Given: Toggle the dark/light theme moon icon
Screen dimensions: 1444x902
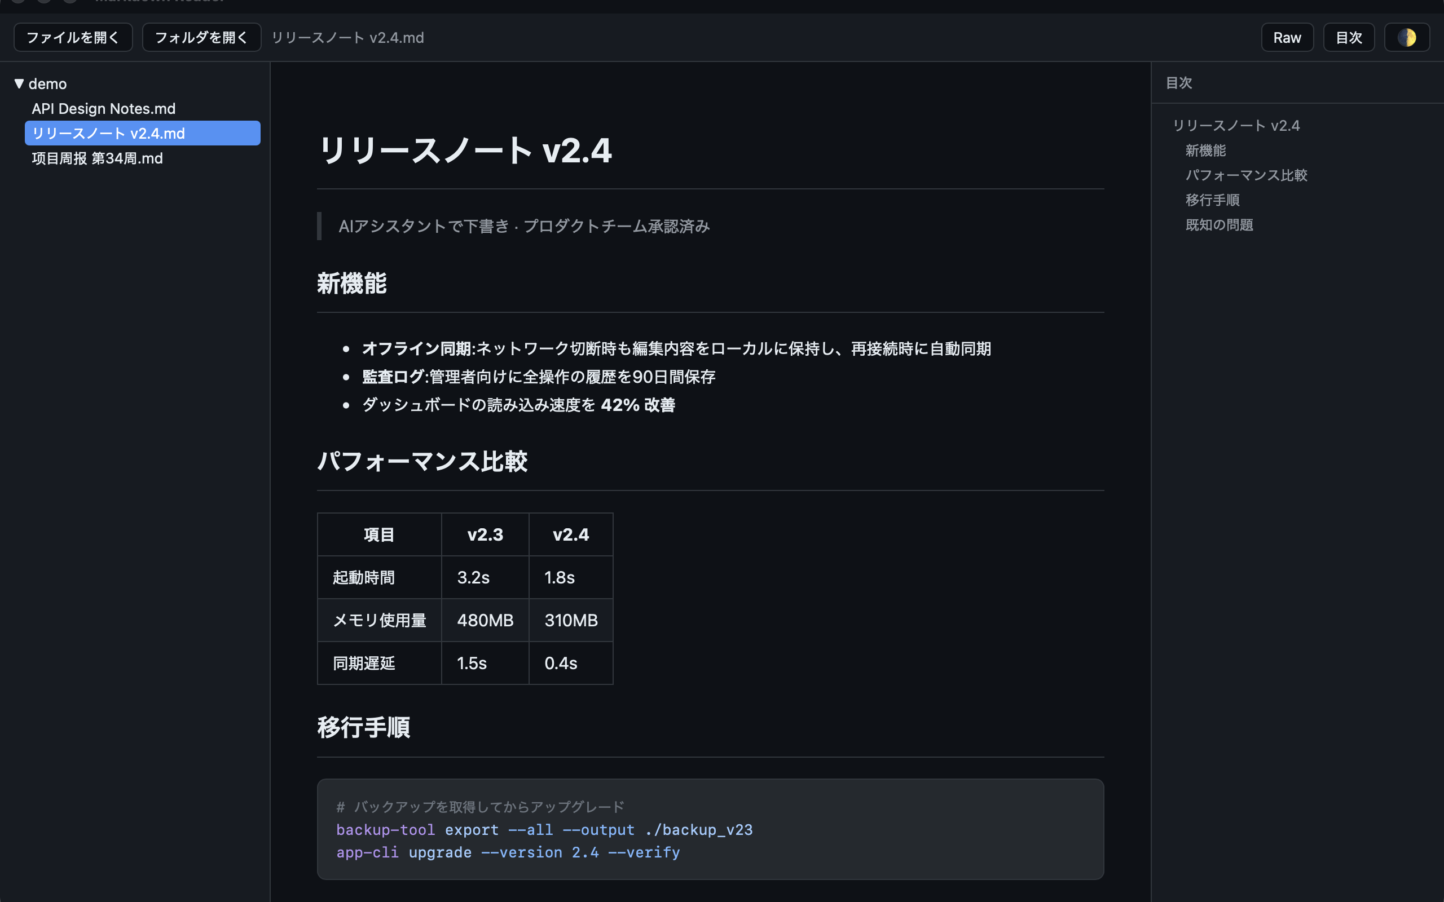Looking at the screenshot, I should [x=1406, y=38].
